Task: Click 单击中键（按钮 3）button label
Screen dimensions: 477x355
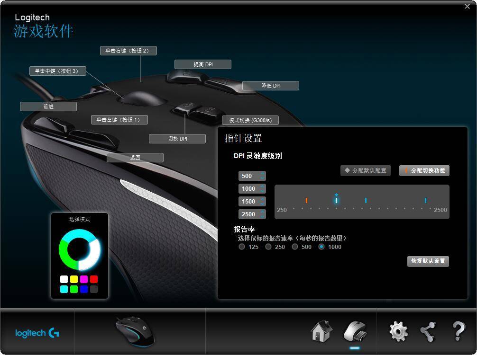Action: (x=58, y=71)
